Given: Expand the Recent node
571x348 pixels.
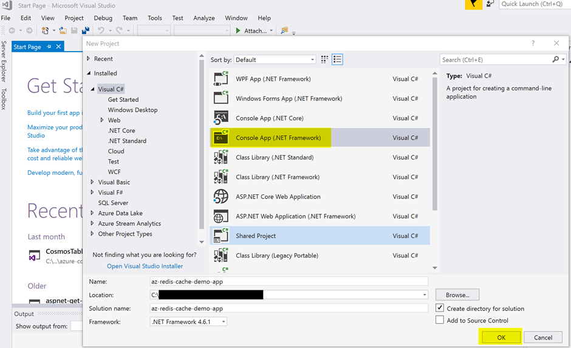Looking at the screenshot, I should coord(89,58).
